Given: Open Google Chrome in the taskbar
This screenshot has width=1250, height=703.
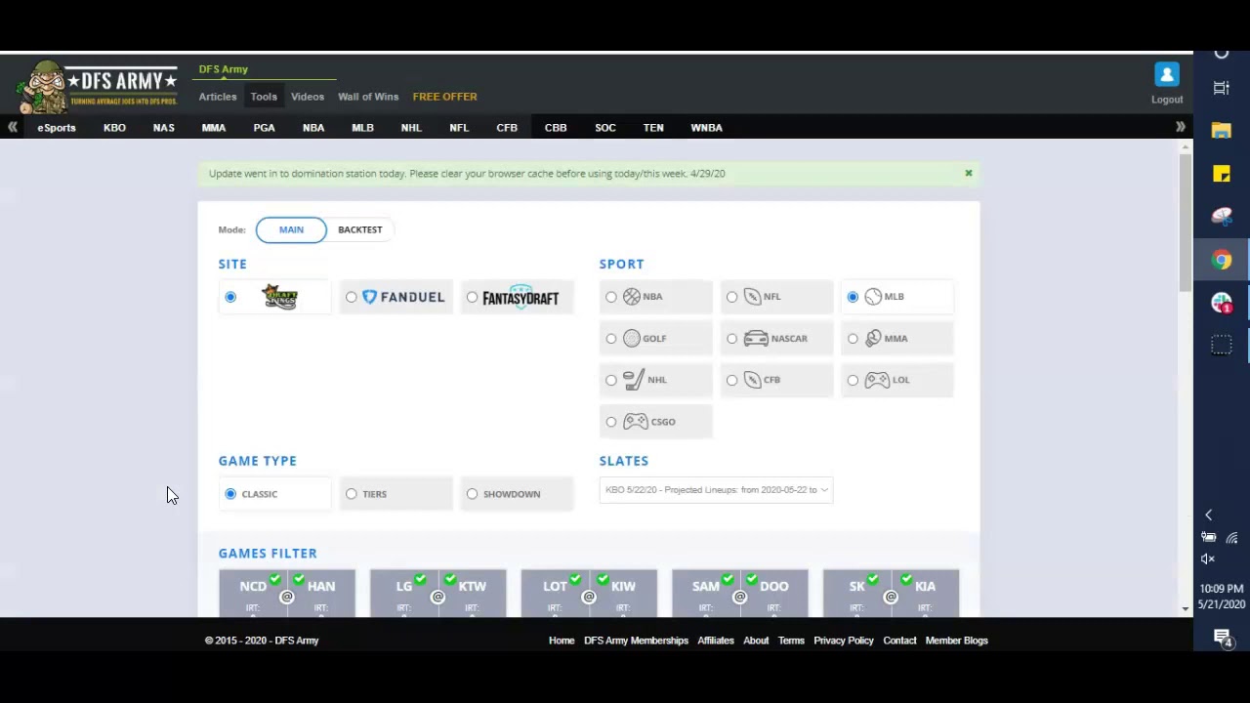Looking at the screenshot, I should (x=1222, y=260).
